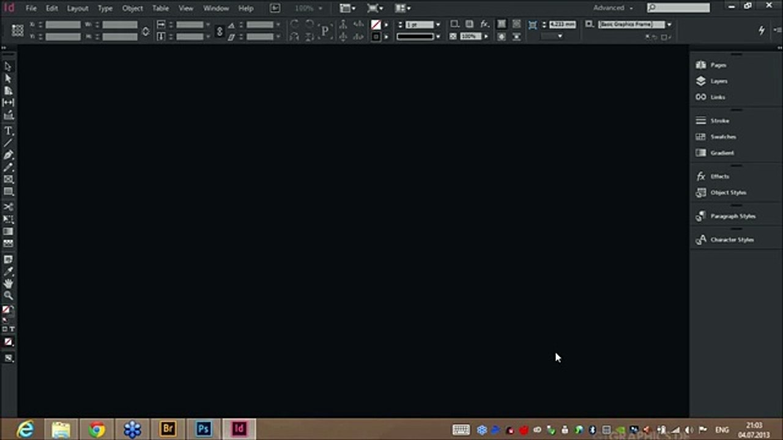Click the fx effects icon in control panel
783x440 pixels.
[484, 24]
